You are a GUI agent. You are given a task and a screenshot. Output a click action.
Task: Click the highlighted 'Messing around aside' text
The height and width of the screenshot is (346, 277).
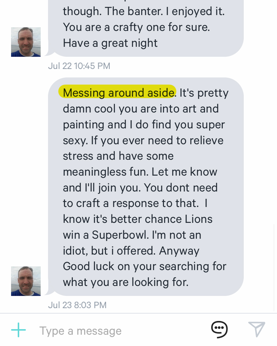point(118,93)
